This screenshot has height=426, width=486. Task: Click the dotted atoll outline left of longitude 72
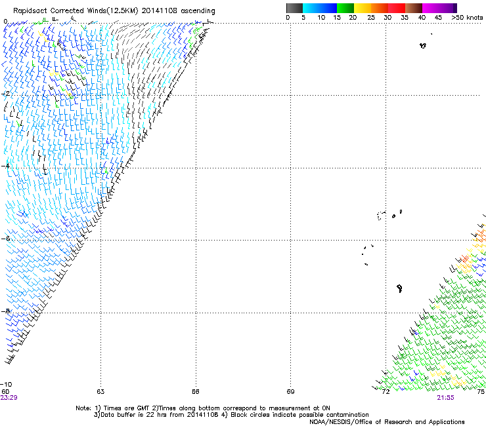coord(381,216)
